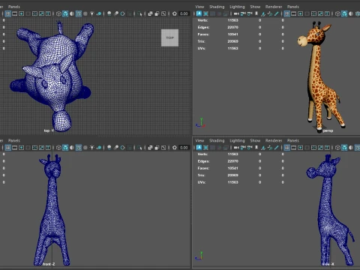Enable textured display in top view panel

pos(85,13)
